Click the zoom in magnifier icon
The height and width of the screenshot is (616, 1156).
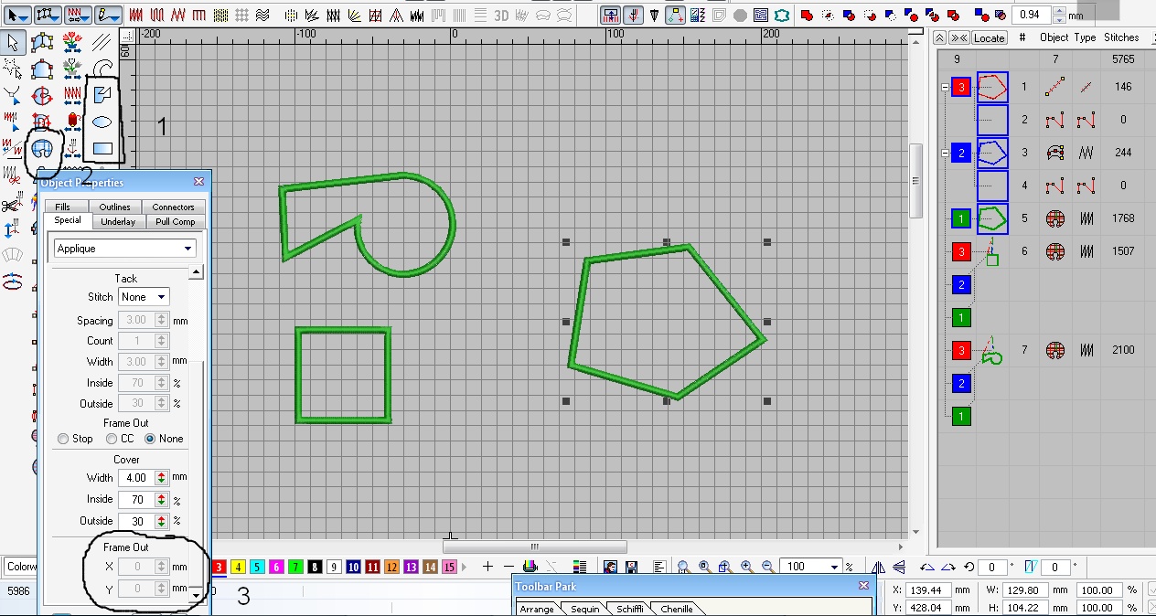coord(746,567)
